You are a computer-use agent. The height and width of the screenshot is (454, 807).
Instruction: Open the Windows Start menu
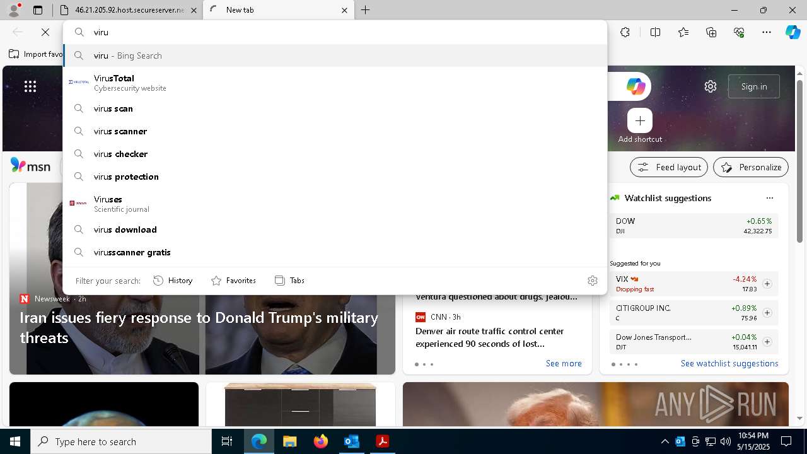[x=15, y=441]
